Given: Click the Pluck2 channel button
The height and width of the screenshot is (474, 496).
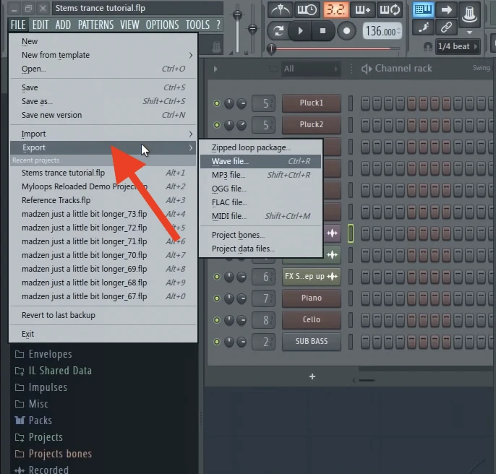Looking at the screenshot, I should [x=311, y=124].
